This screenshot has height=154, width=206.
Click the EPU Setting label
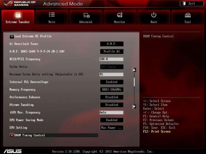coord(19,128)
